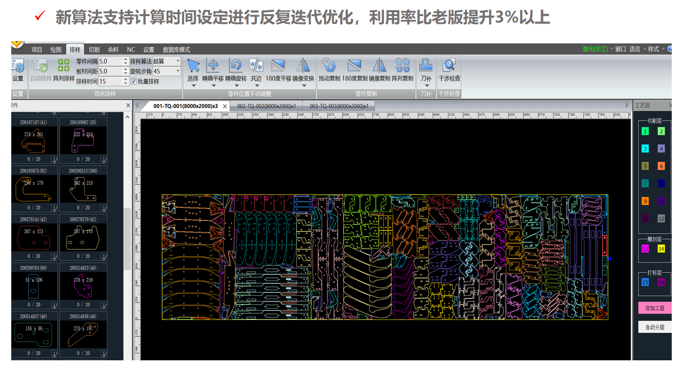Click the 自动分层 button
The image size is (683, 374).
tap(655, 327)
